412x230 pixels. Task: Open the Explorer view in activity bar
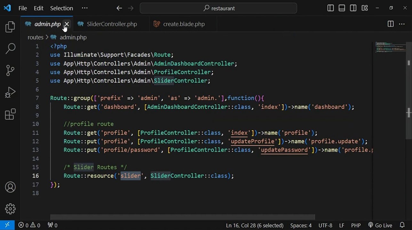10,27
